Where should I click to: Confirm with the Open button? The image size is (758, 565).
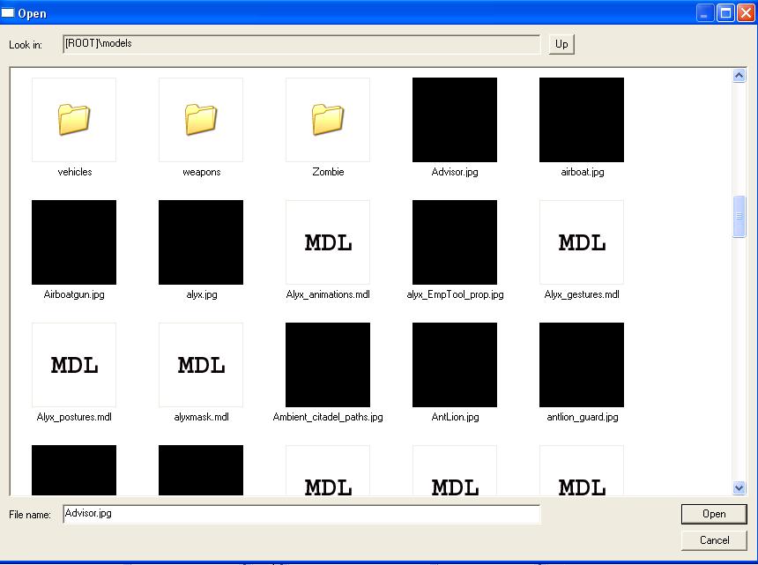pyautogui.click(x=714, y=514)
